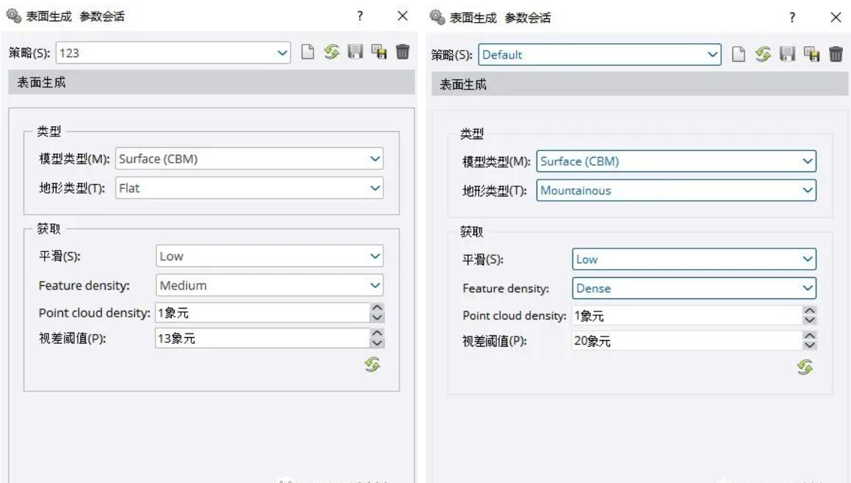
Task: Delete strategy 123 with the trash icon
Action: coord(402,52)
